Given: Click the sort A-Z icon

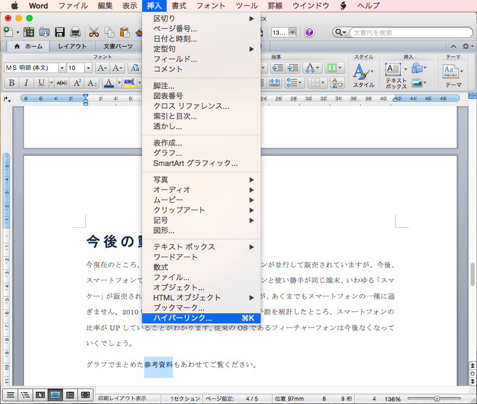Looking at the screenshot, I should click(338, 83).
